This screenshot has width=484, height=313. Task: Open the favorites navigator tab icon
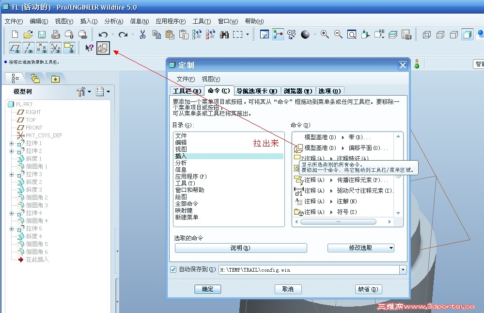(x=55, y=79)
